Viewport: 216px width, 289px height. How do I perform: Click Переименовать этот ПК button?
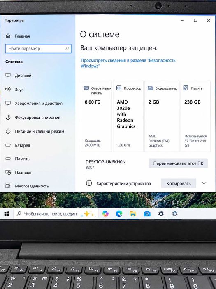[x=178, y=163]
